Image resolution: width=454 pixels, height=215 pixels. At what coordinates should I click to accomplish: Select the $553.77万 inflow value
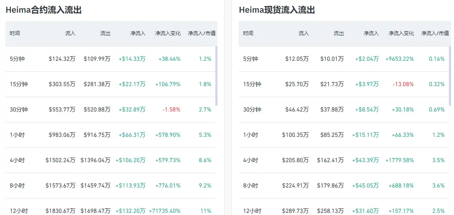tap(62, 109)
